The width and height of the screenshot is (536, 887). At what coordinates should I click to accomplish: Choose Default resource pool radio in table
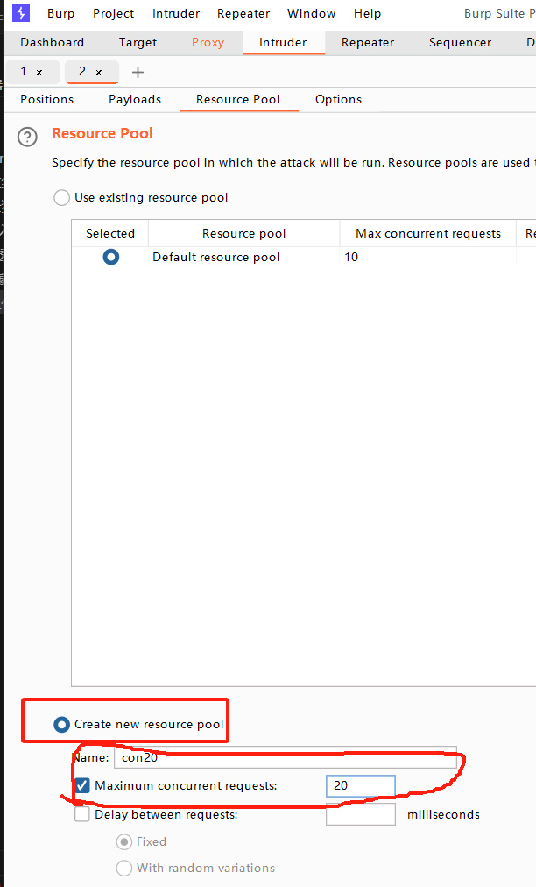[x=110, y=258]
